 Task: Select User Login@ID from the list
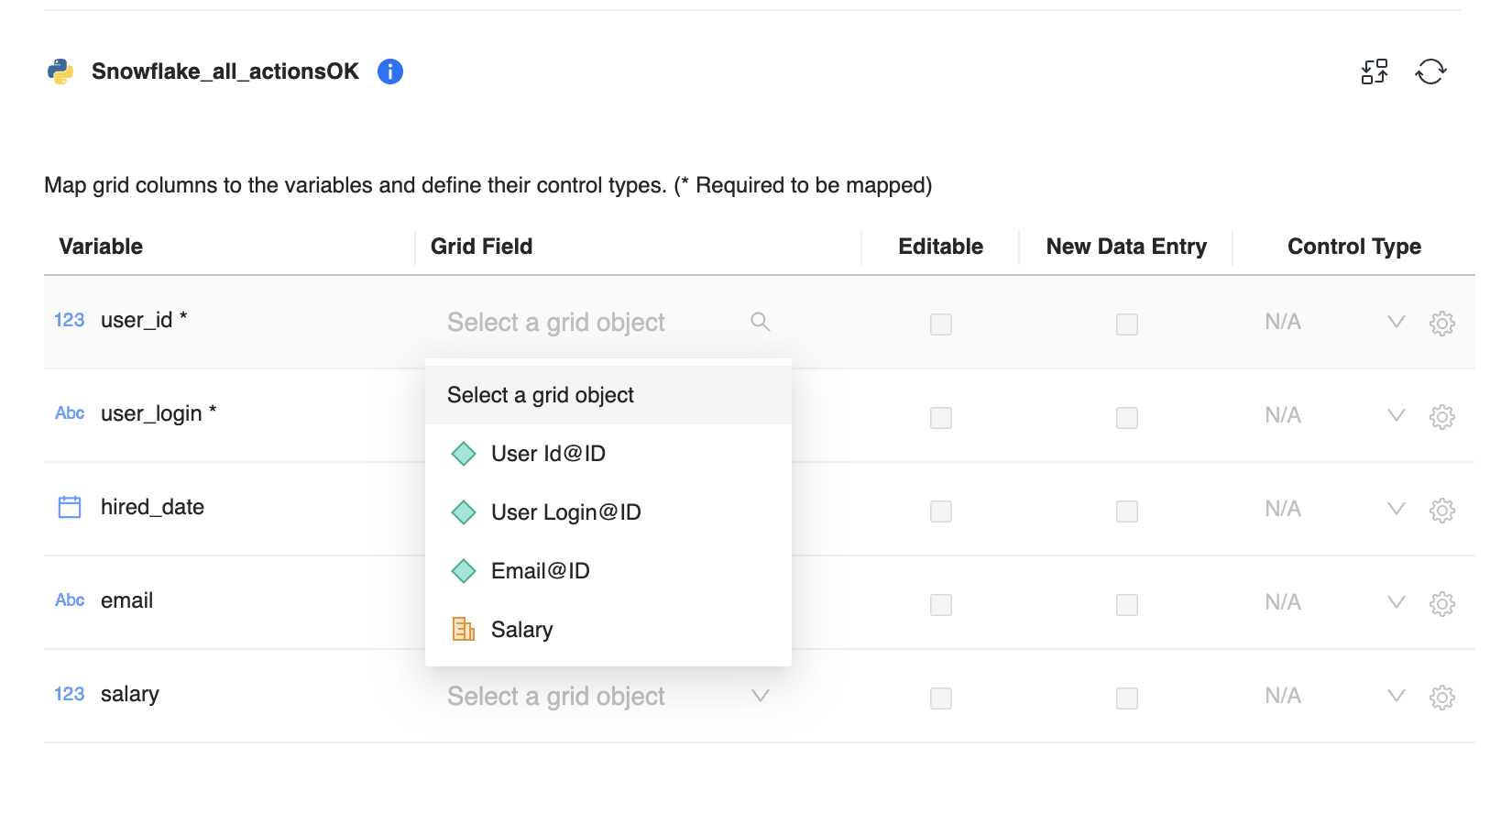tap(565, 512)
